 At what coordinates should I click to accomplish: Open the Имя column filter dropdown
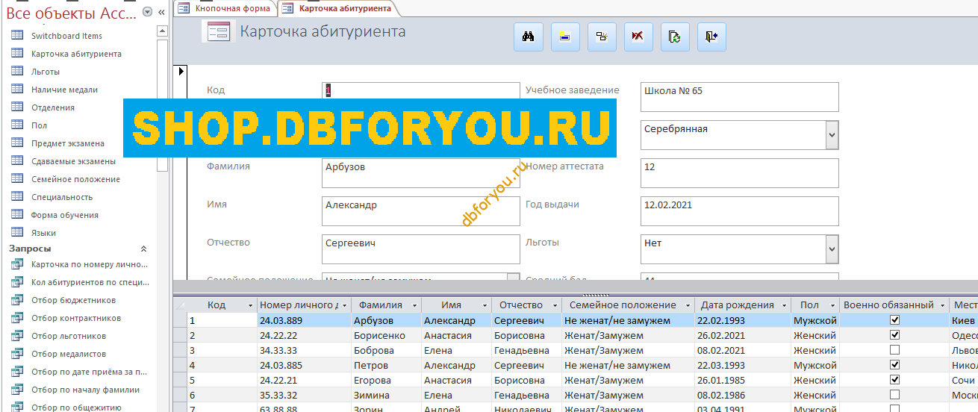[x=483, y=305]
